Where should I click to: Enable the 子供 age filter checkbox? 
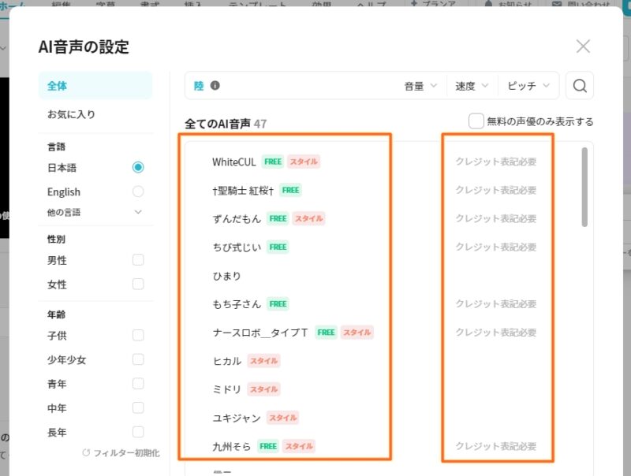click(138, 335)
